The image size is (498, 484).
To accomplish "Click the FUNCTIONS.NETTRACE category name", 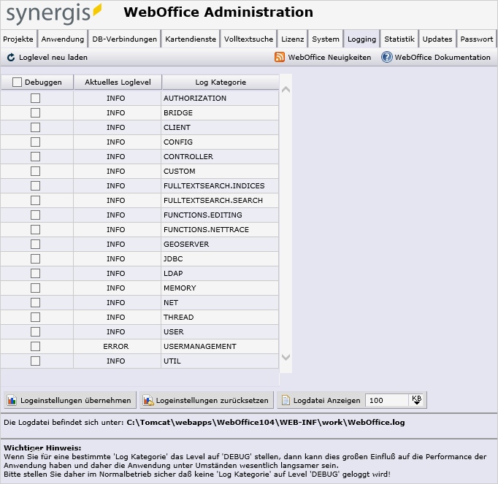I will [x=206, y=230].
